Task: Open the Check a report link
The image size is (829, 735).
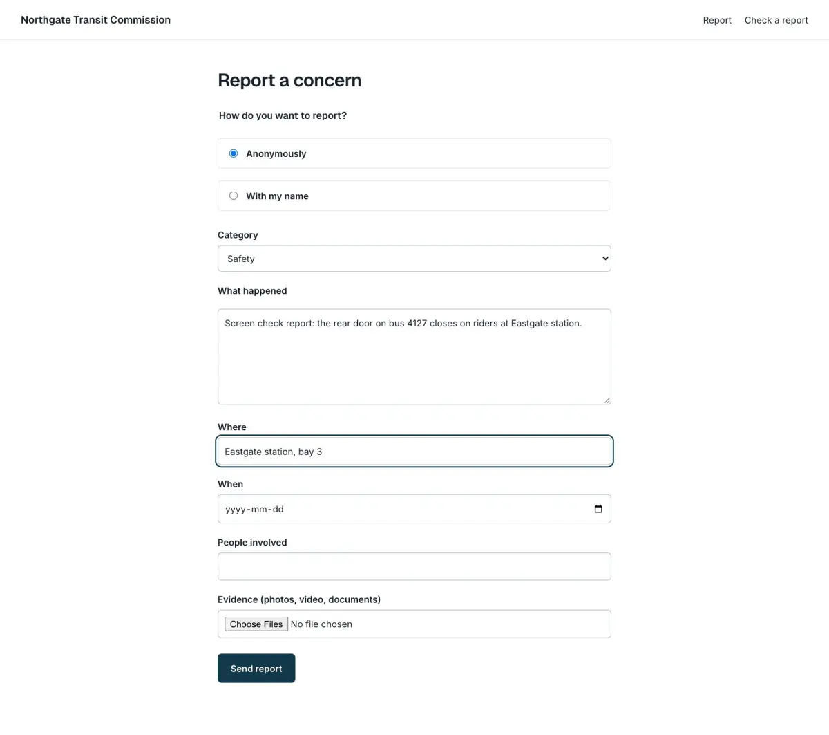Action: (776, 20)
